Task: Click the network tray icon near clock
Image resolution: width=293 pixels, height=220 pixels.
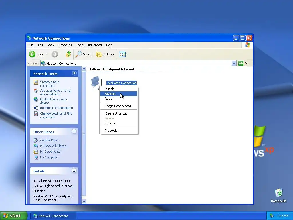Action: point(272,216)
